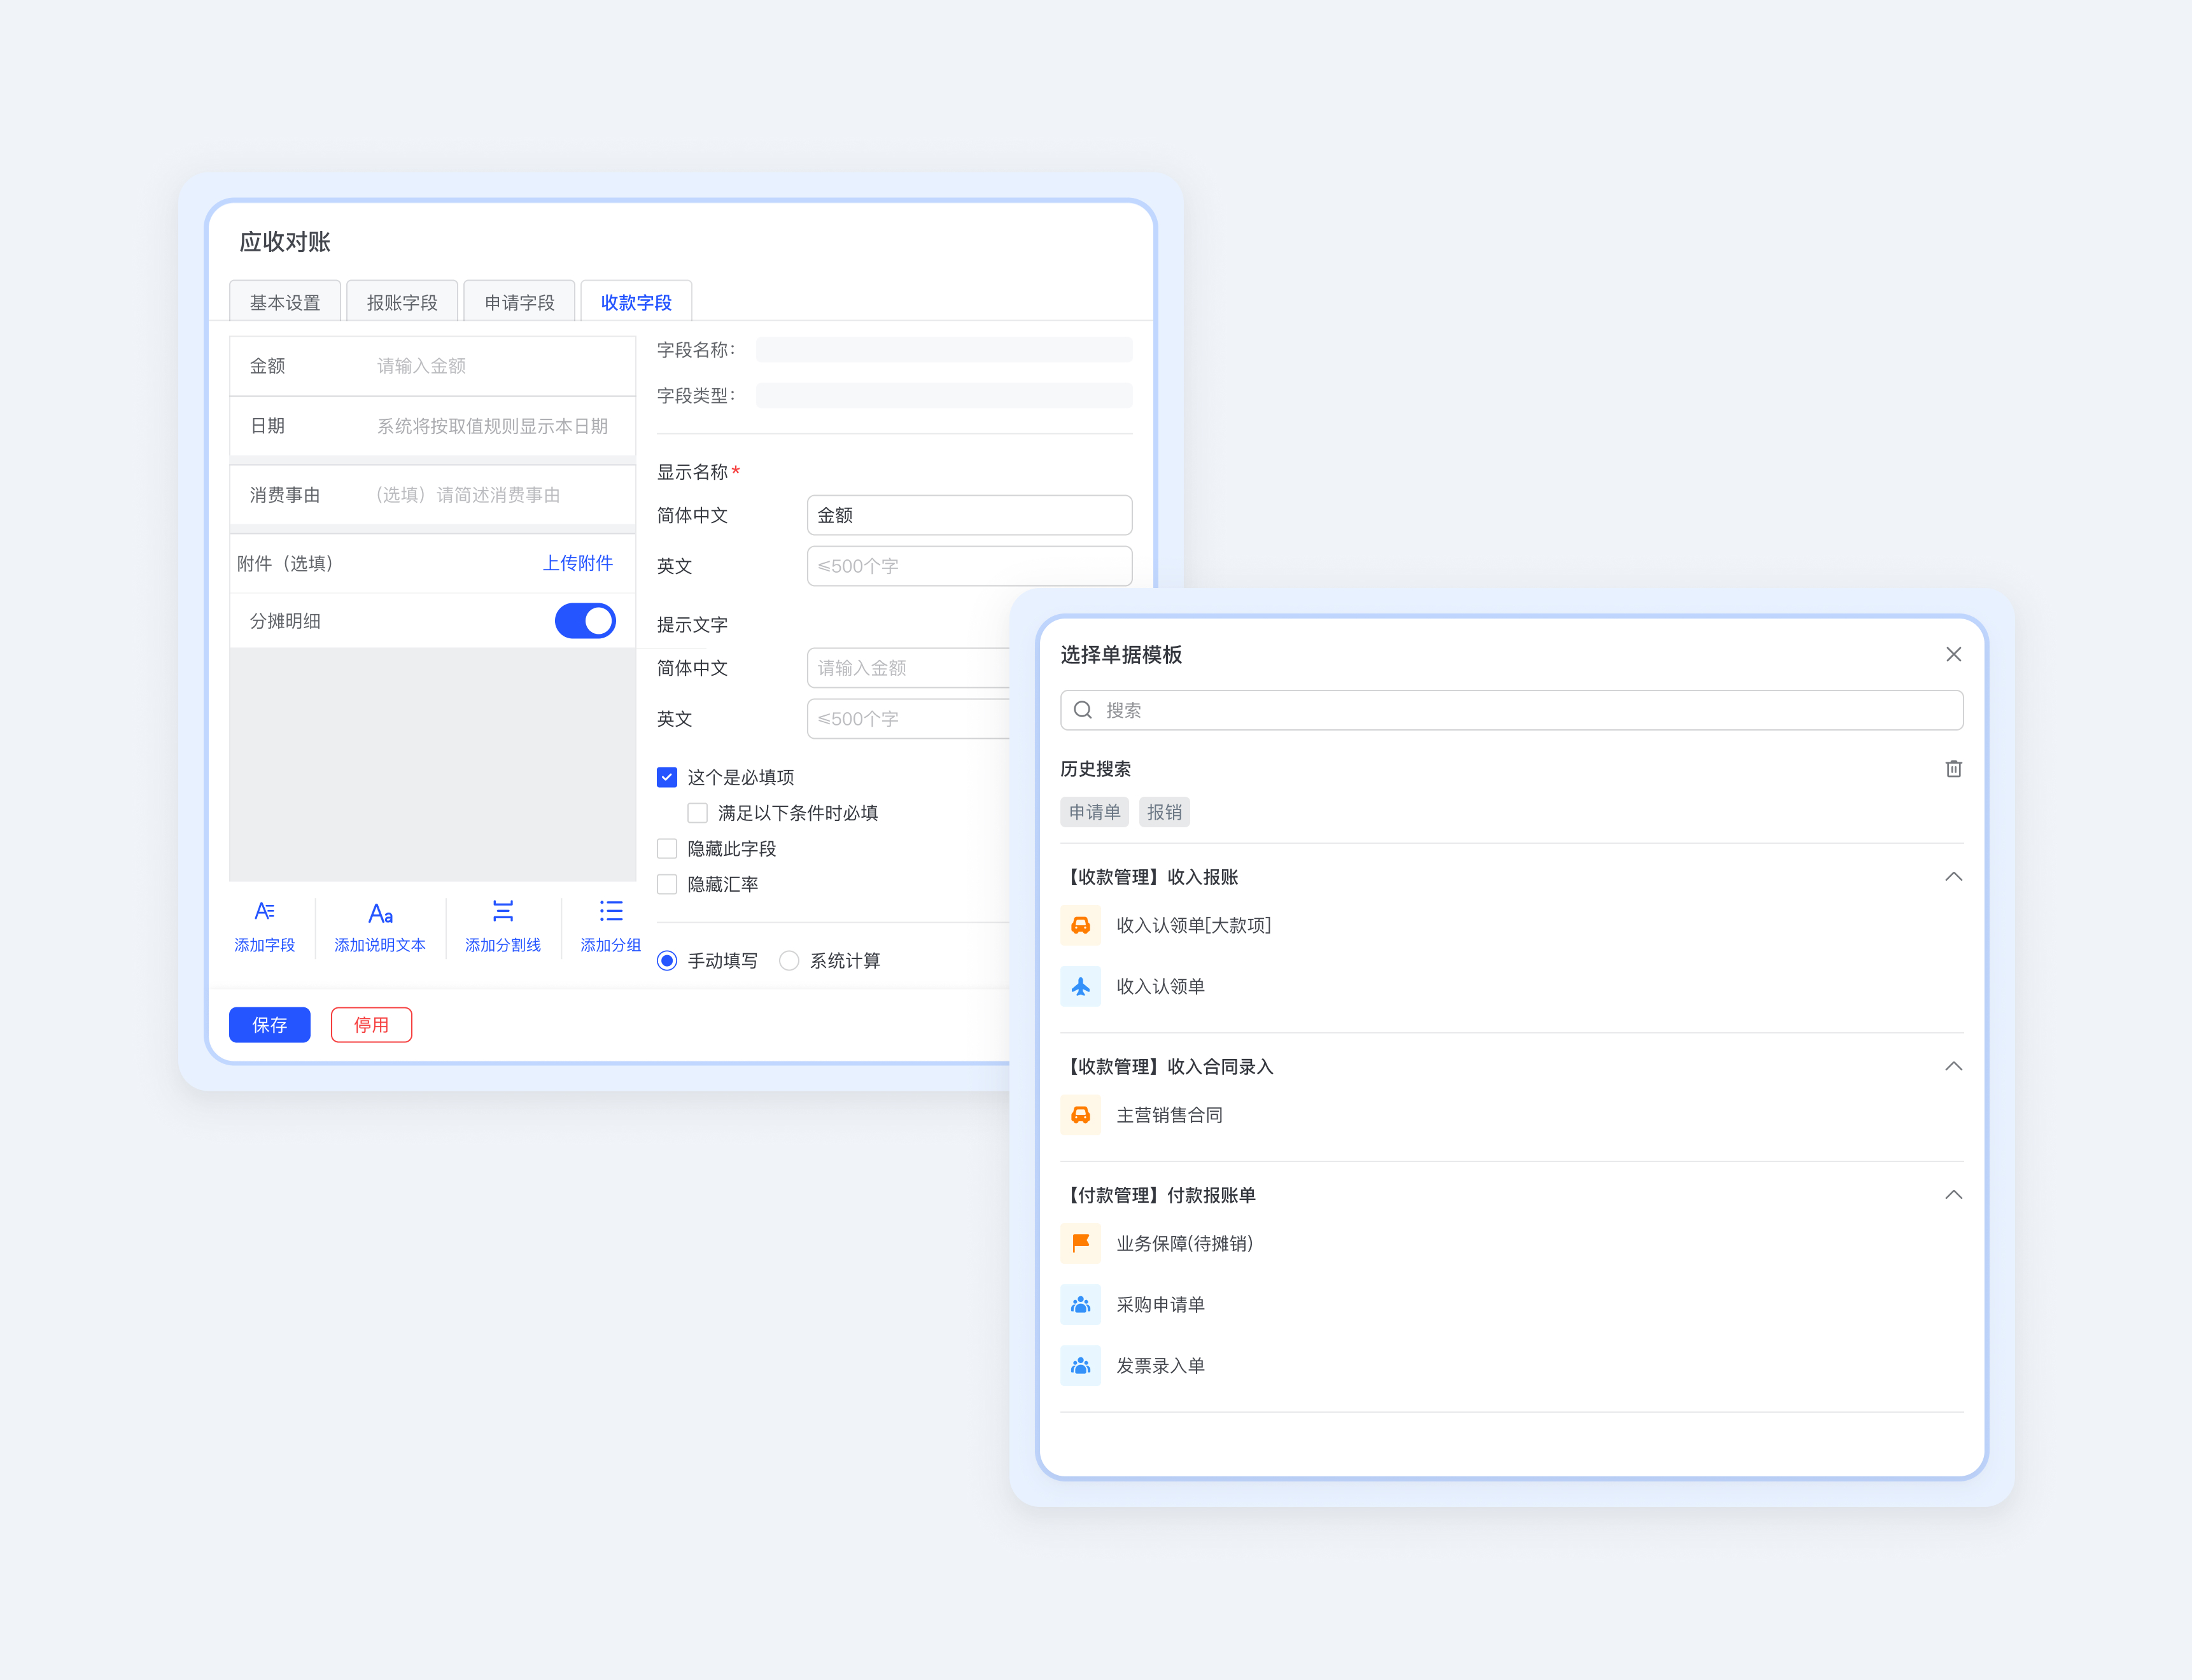2192x1680 pixels.
Task: Select the 系统计算 radio option
Action: [x=789, y=960]
